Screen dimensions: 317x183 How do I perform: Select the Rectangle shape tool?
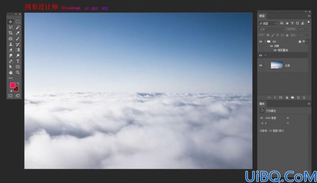point(18,67)
